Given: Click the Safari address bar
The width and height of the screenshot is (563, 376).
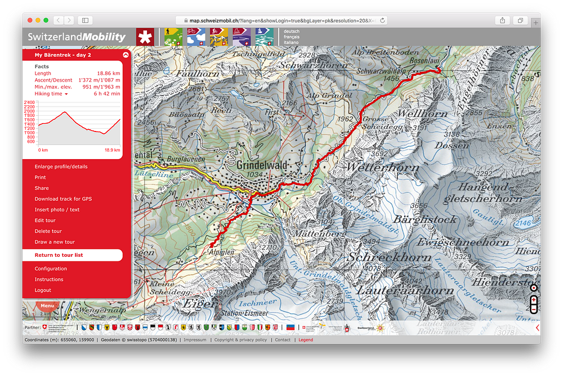Looking at the screenshot, I should click(x=281, y=20).
